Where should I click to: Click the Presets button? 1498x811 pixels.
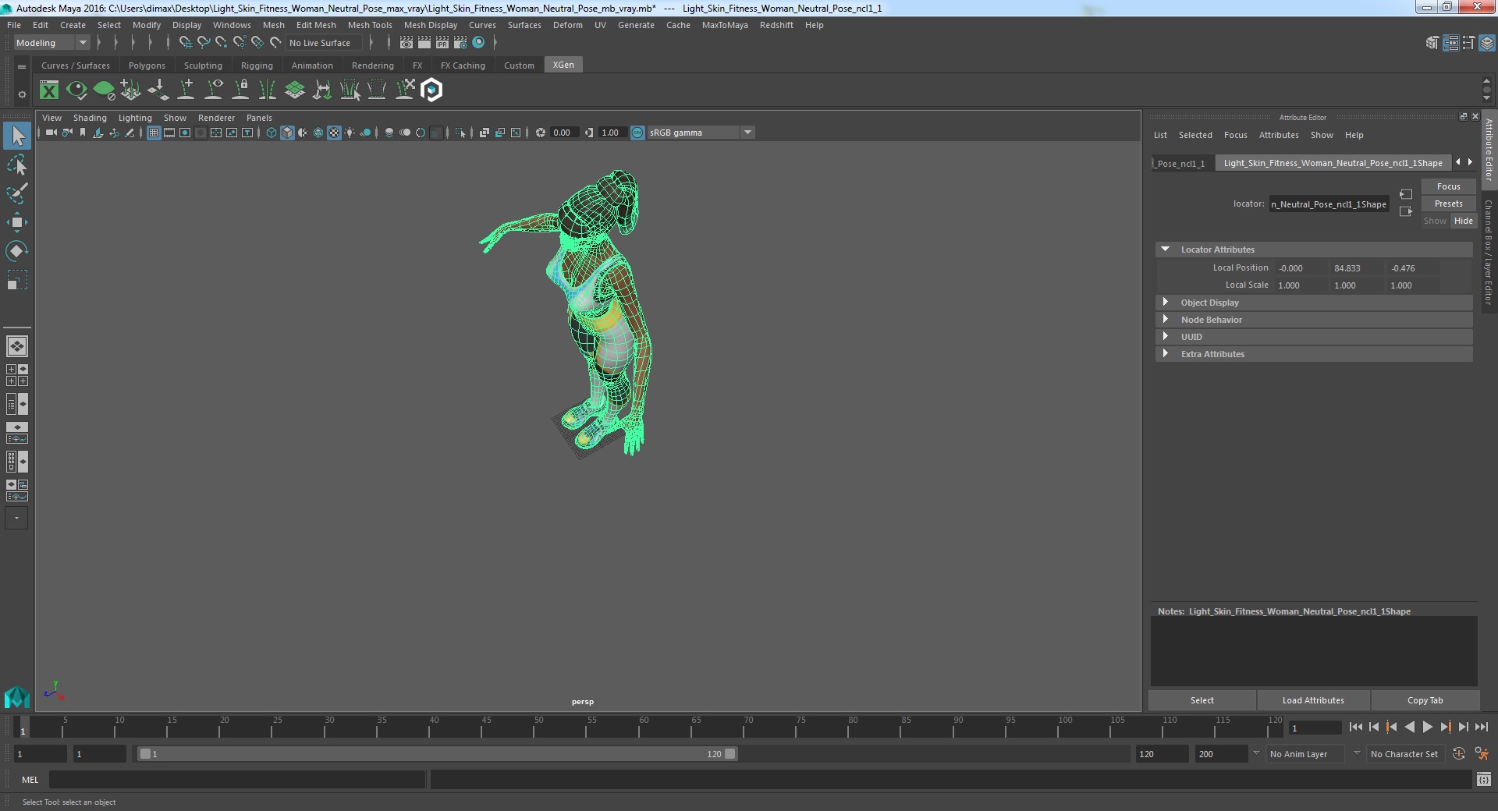pos(1448,204)
